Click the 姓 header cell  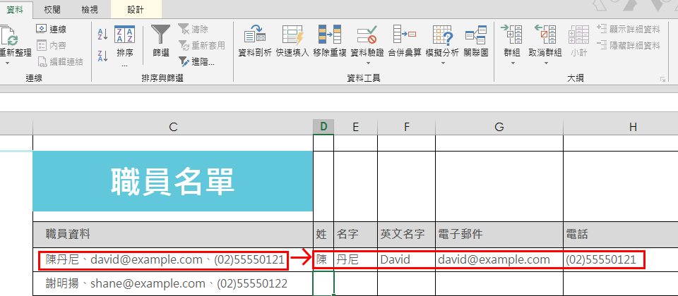point(323,234)
